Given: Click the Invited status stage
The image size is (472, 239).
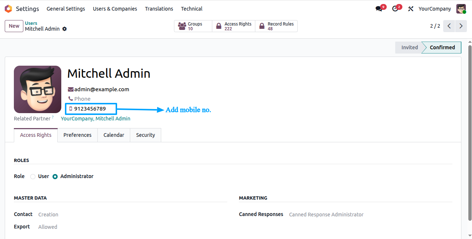Looking at the screenshot, I should (409, 47).
